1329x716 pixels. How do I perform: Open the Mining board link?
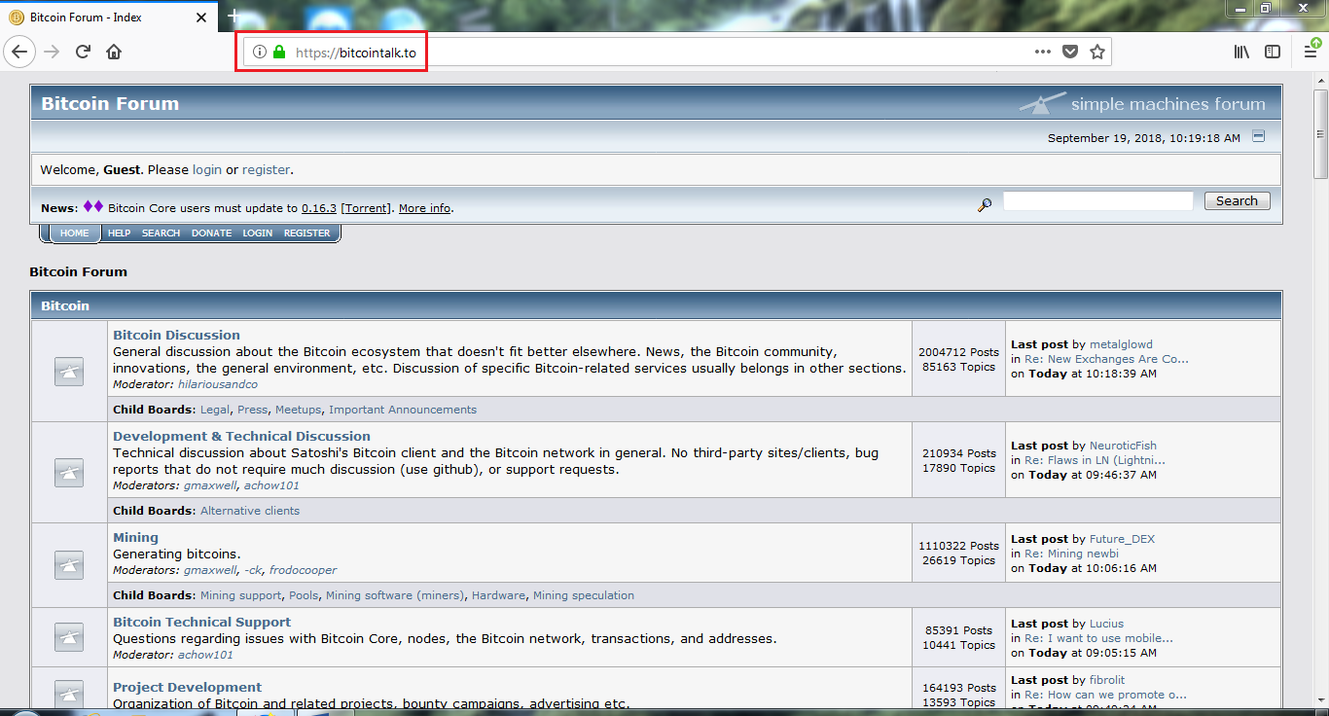coord(135,537)
